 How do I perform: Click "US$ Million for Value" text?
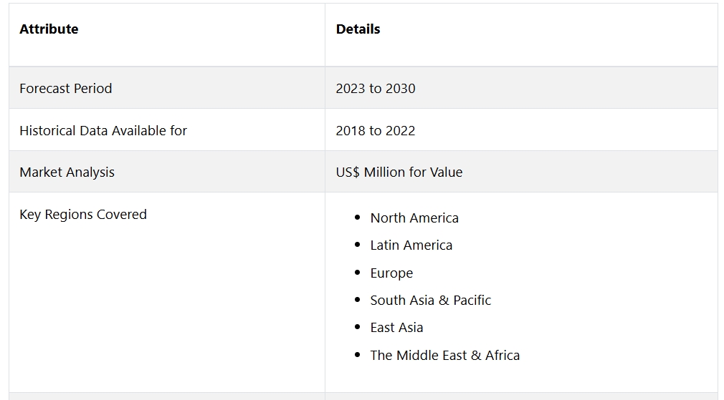tap(399, 172)
